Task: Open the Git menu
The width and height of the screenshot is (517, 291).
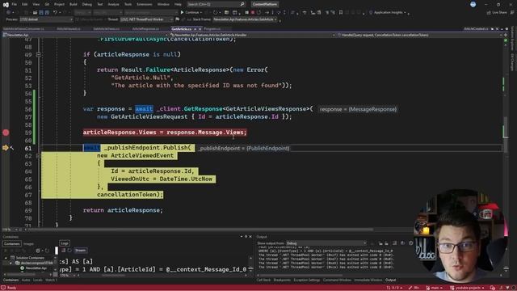Action: pos(47,4)
